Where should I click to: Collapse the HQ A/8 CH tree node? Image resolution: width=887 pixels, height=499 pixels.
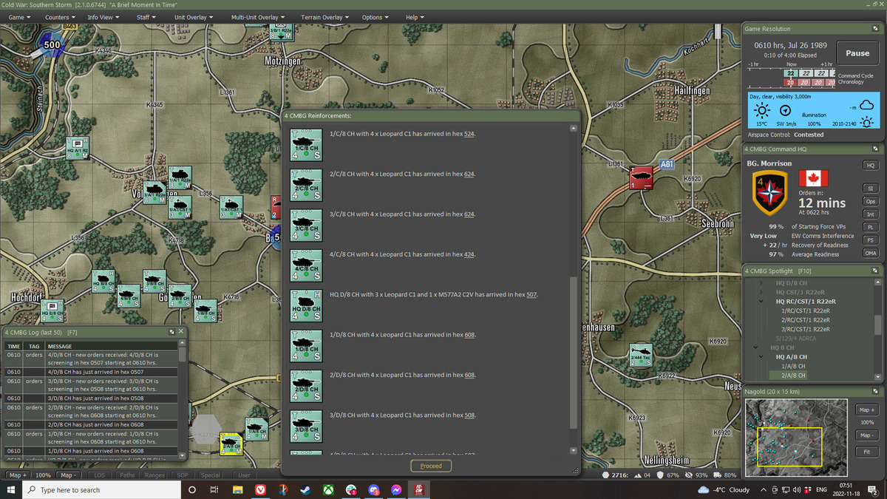[761, 357]
